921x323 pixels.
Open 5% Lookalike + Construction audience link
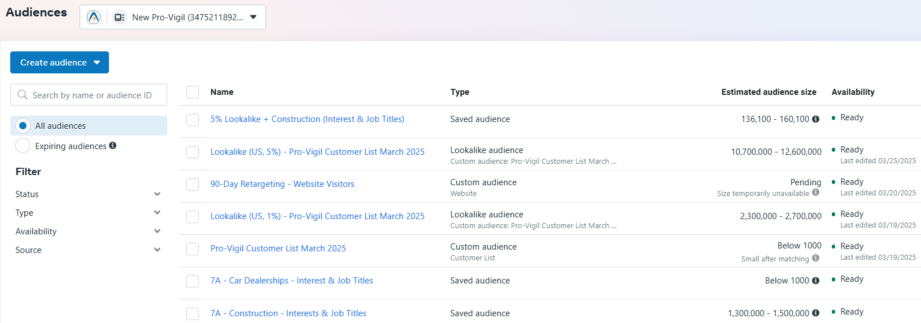pyautogui.click(x=307, y=119)
